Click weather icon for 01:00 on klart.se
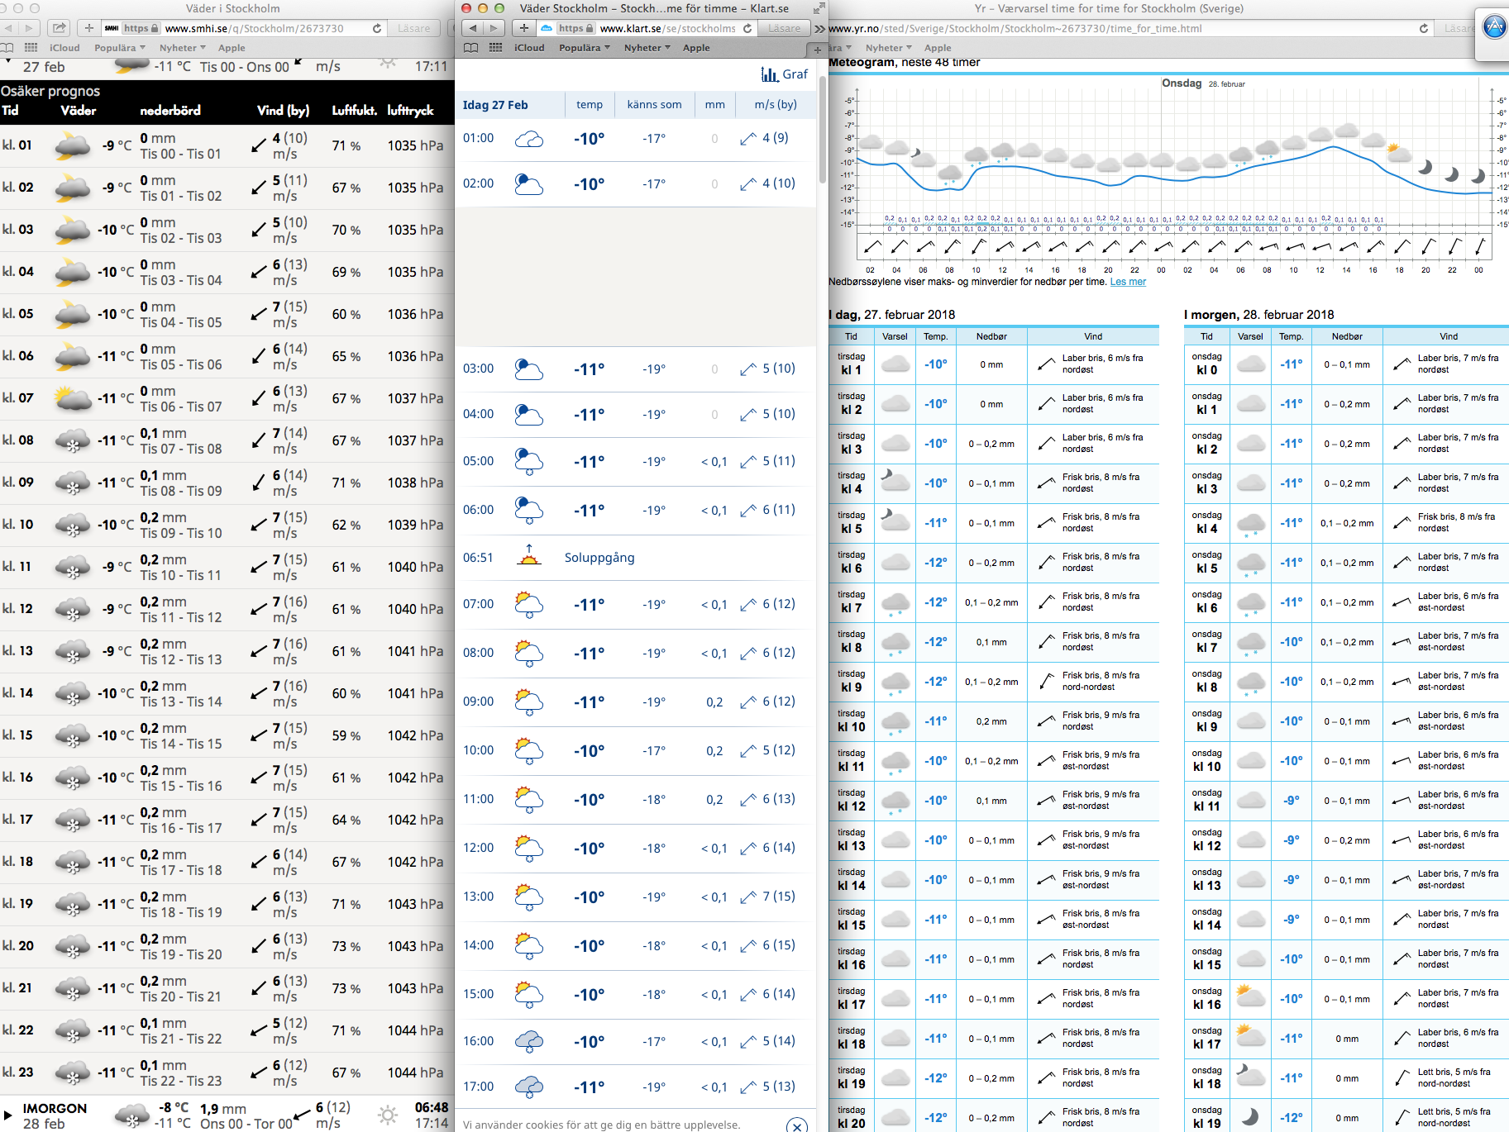 point(529,139)
